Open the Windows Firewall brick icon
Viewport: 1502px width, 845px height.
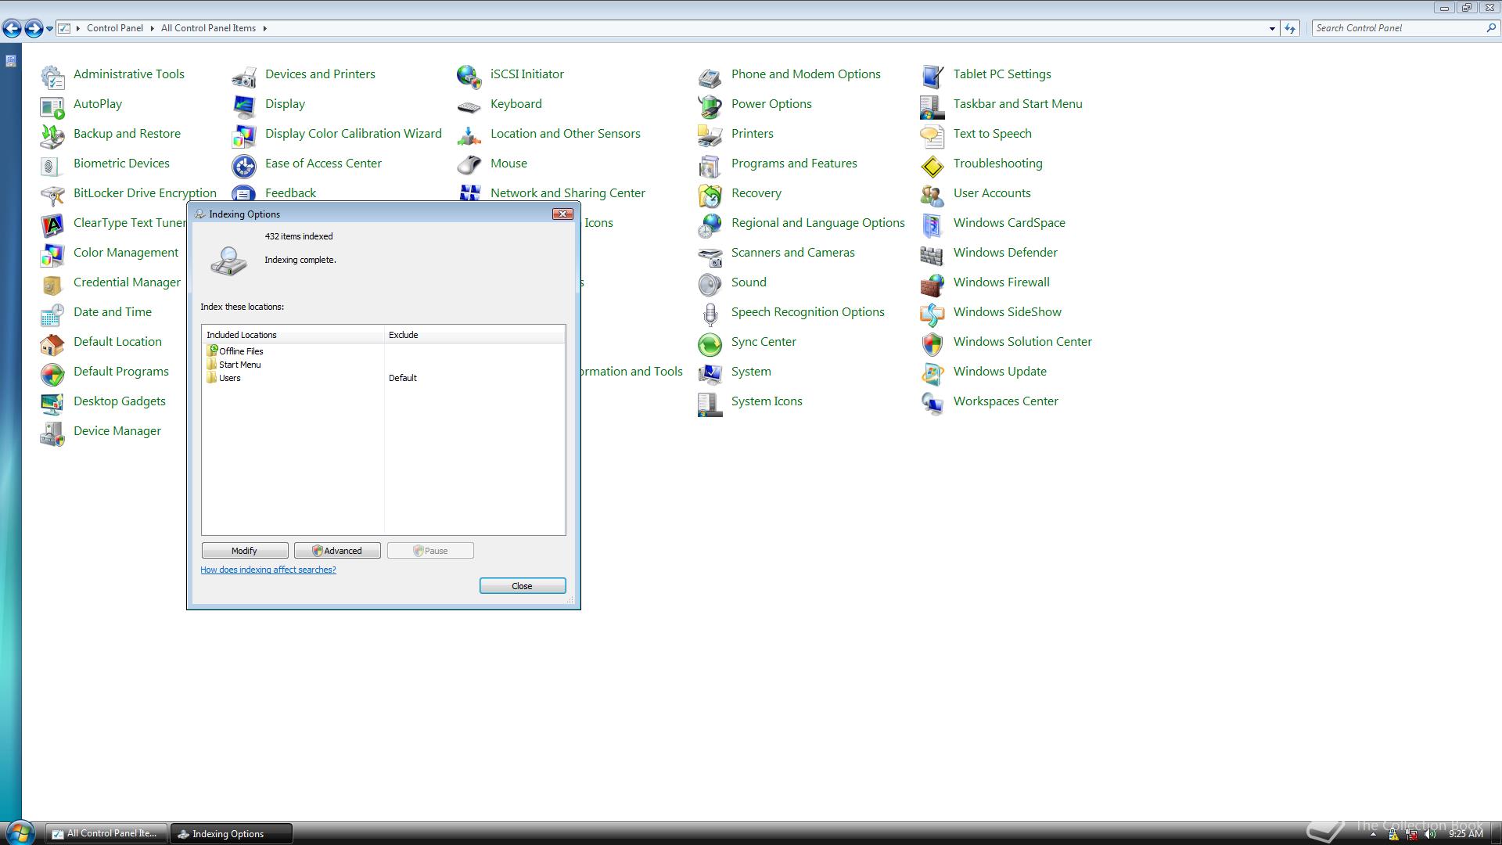click(932, 285)
